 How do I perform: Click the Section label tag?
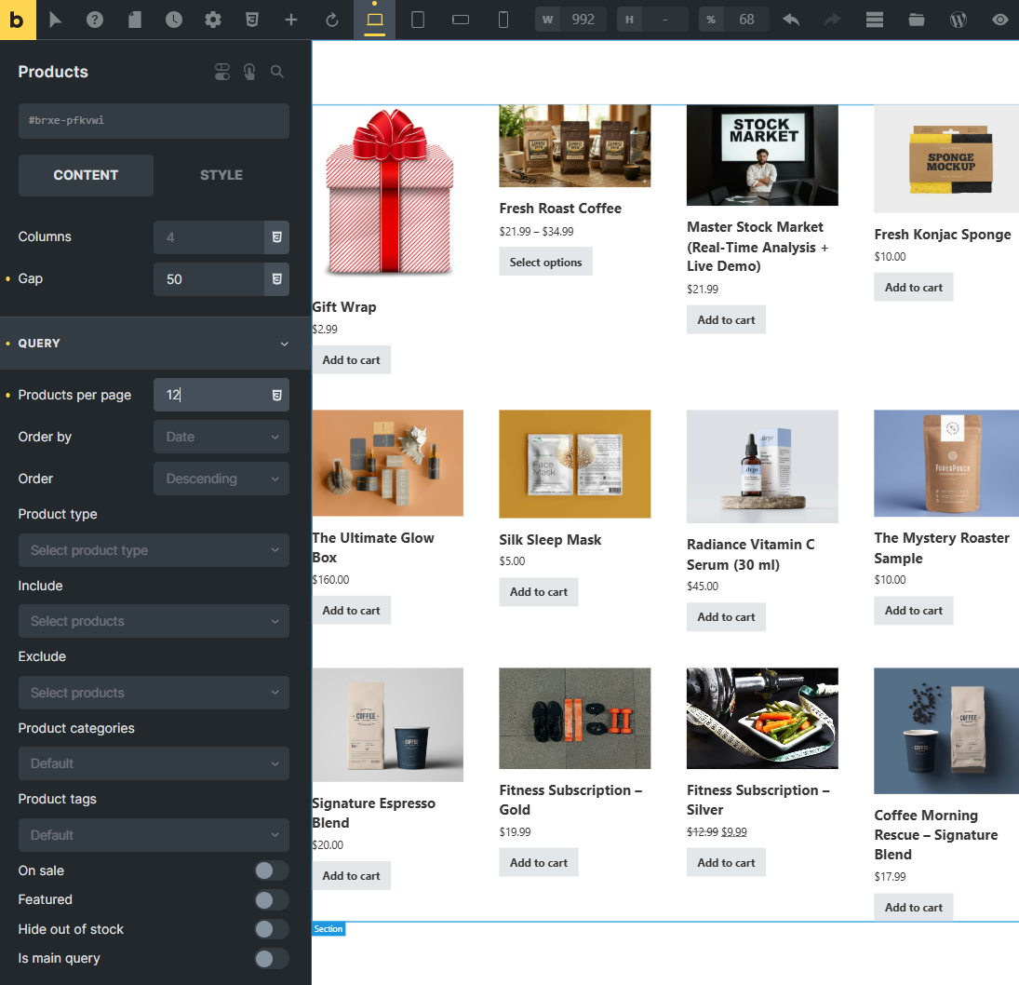tap(328, 929)
